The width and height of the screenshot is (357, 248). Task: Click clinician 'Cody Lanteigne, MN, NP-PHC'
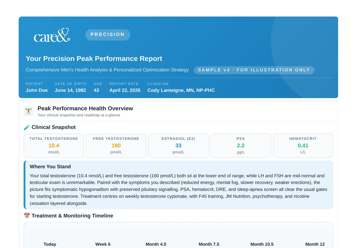181,90
